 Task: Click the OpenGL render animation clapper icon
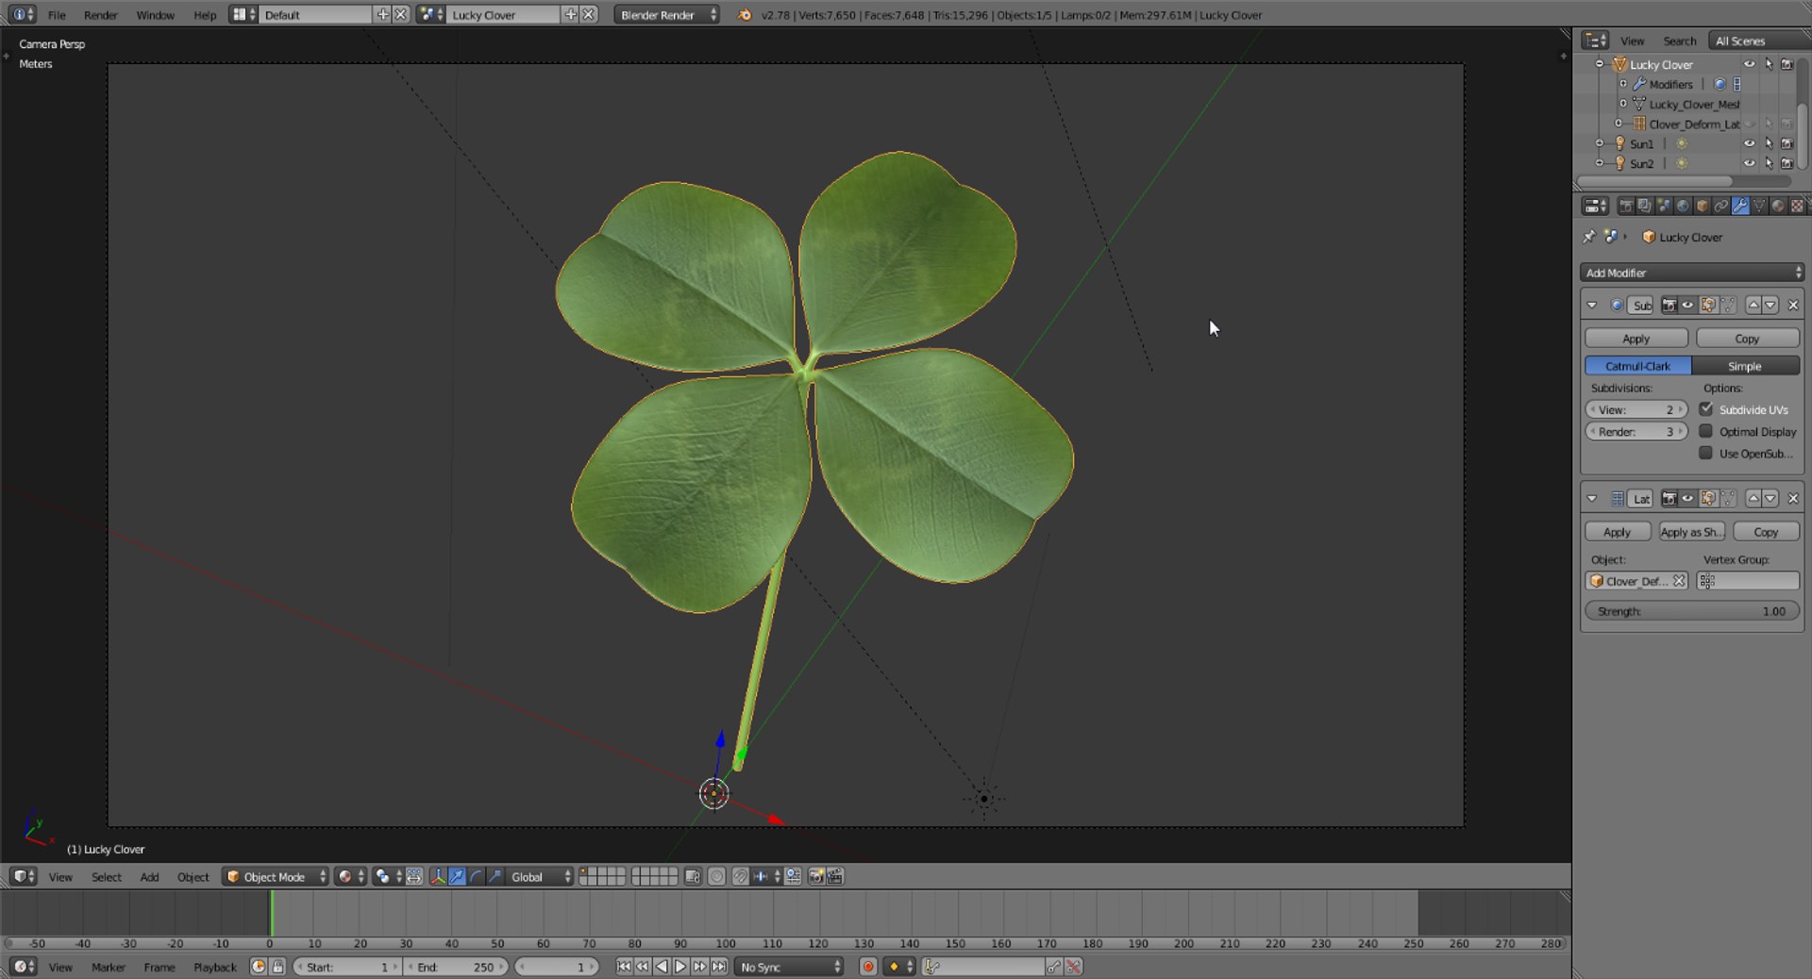pos(835,877)
